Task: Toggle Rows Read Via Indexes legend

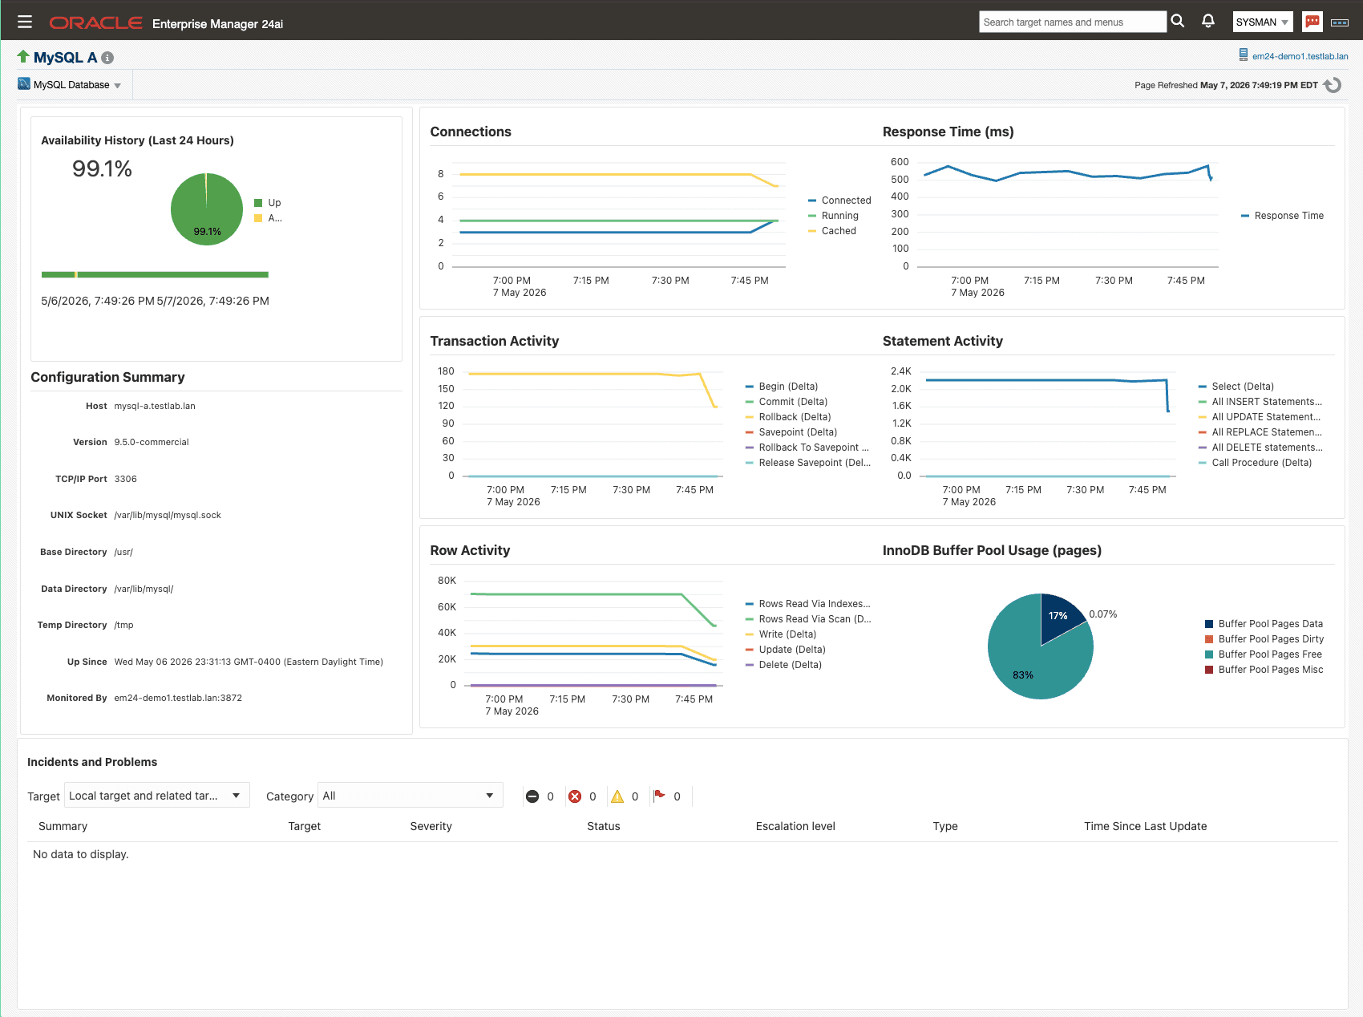Action: [x=808, y=604]
